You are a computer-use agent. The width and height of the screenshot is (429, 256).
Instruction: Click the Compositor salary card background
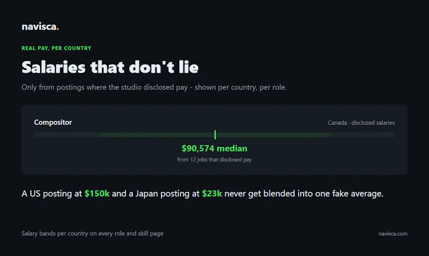[x=214, y=140]
